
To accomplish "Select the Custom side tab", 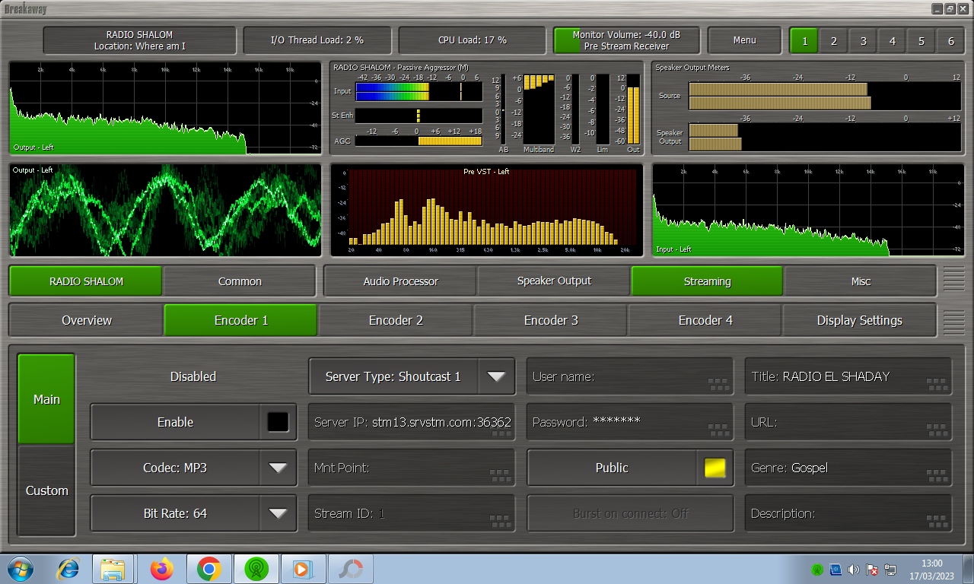I will (x=46, y=490).
